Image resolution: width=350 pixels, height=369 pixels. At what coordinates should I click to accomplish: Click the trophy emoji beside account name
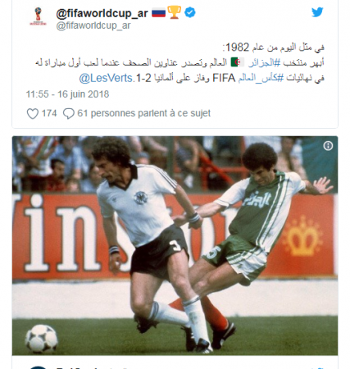(175, 12)
